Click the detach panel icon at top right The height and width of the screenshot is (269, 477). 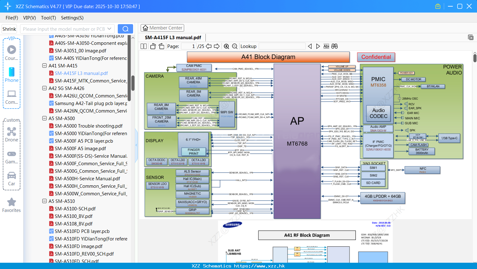pyautogui.click(x=471, y=37)
